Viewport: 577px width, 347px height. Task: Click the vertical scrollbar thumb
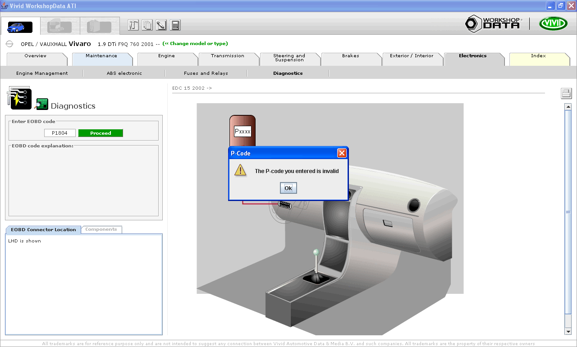(x=568, y=212)
